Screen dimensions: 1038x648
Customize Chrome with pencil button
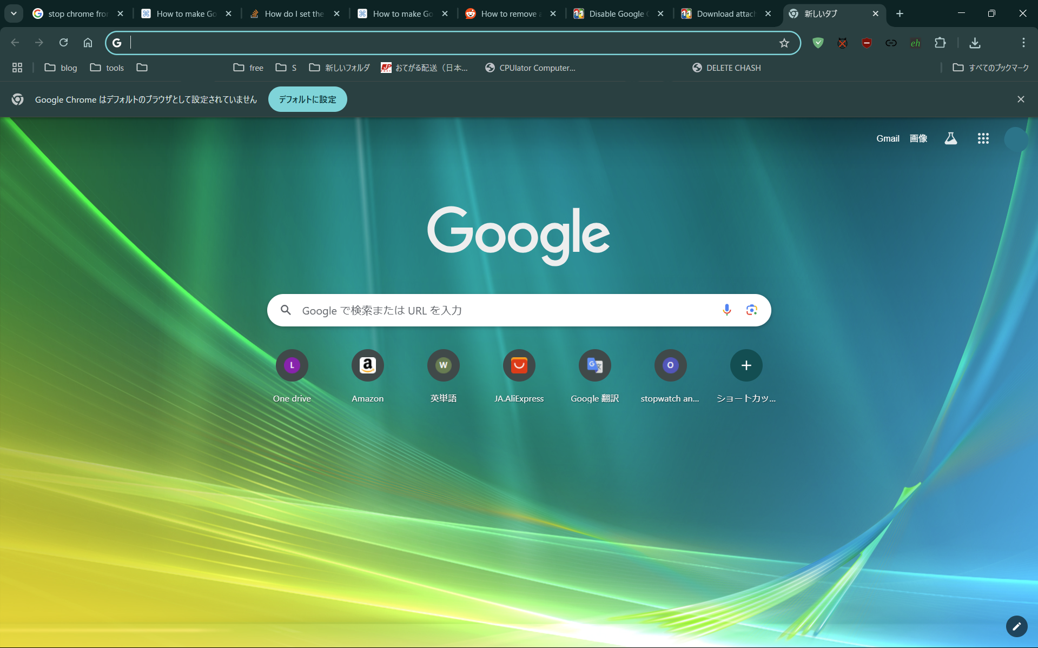[x=1016, y=626]
